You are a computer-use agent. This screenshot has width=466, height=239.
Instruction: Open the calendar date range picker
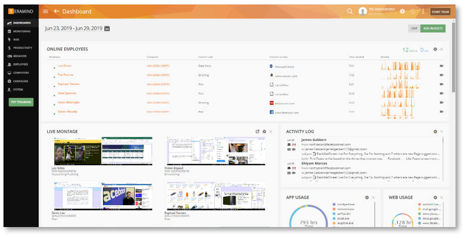107,28
